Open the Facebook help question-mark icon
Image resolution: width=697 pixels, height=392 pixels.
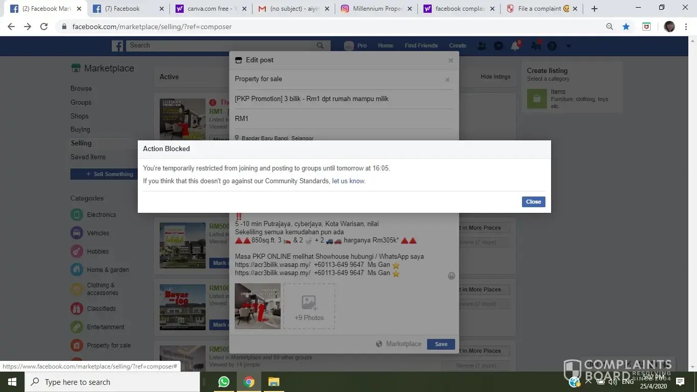[552, 46]
